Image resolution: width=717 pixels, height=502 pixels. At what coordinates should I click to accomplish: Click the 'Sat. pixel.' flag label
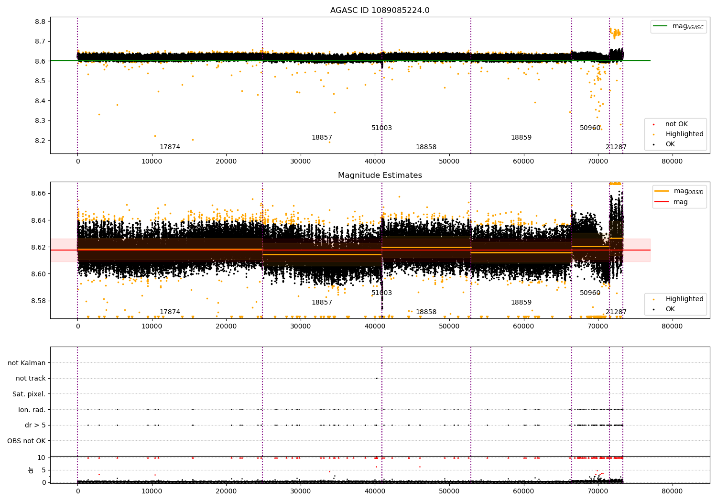[29, 394]
